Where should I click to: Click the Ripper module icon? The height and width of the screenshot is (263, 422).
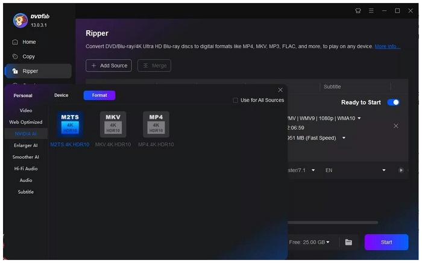[x=15, y=71]
